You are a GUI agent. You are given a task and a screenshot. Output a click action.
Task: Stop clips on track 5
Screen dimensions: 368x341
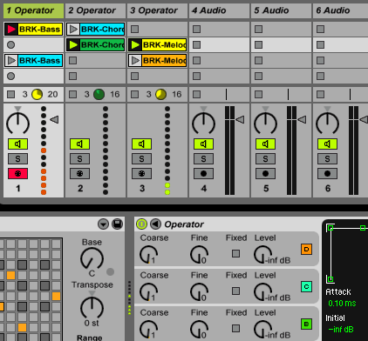click(x=259, y=94)
